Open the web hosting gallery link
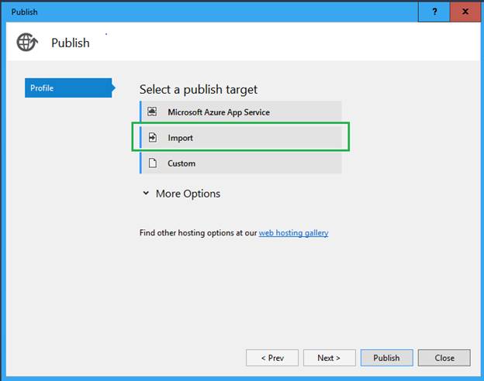This screenshot has width=484, height=381. click(x=293, y=232)
